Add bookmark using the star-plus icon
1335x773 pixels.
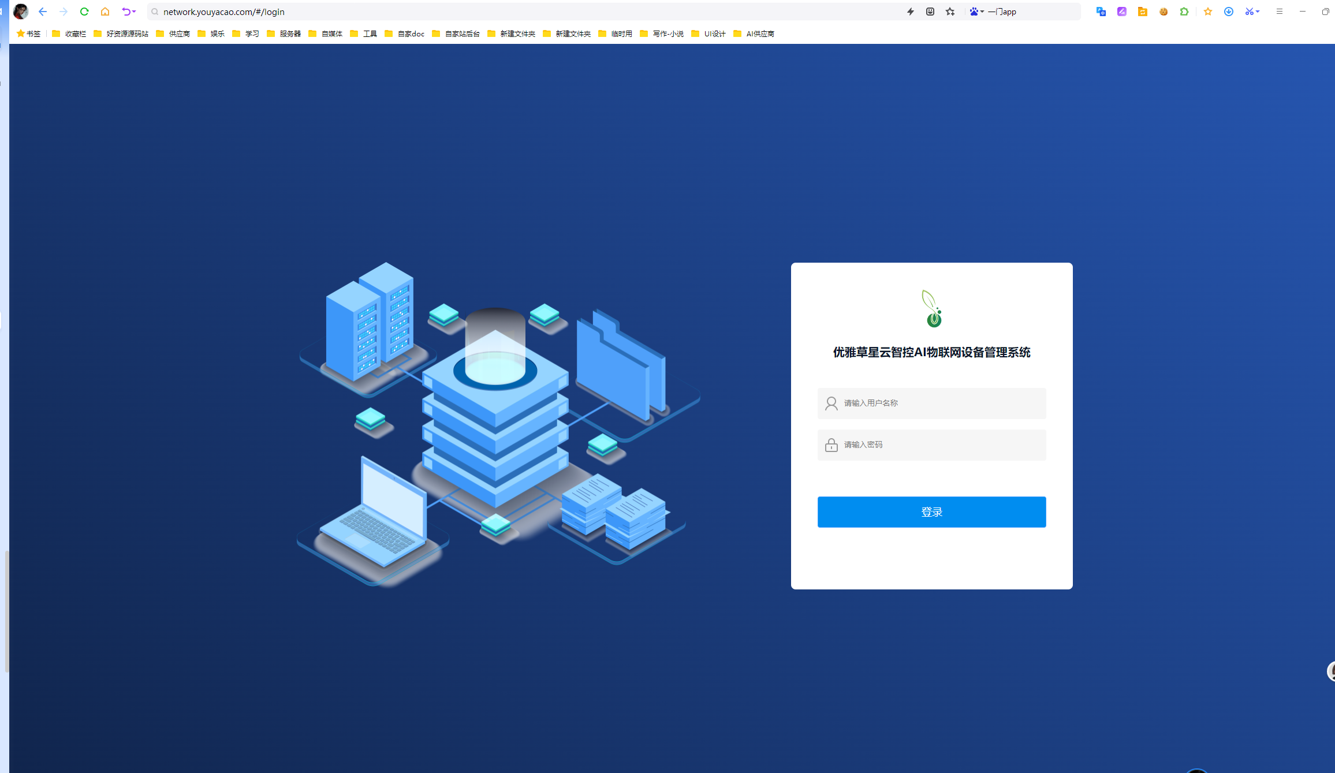tap(950, 12)
